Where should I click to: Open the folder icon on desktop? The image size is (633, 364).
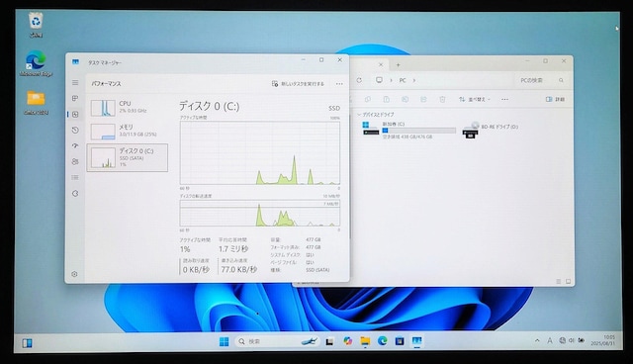point(36,103)
